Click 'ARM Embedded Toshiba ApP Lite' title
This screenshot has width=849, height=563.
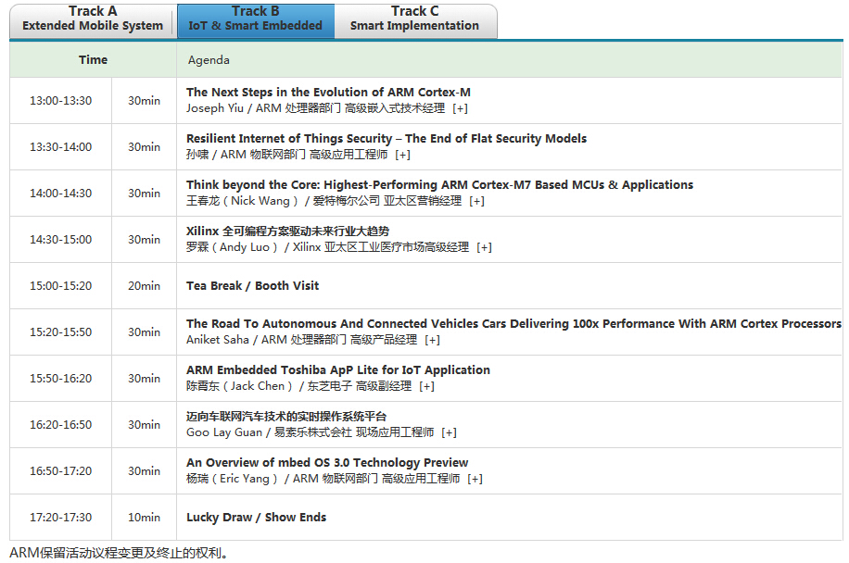(337, 370)
